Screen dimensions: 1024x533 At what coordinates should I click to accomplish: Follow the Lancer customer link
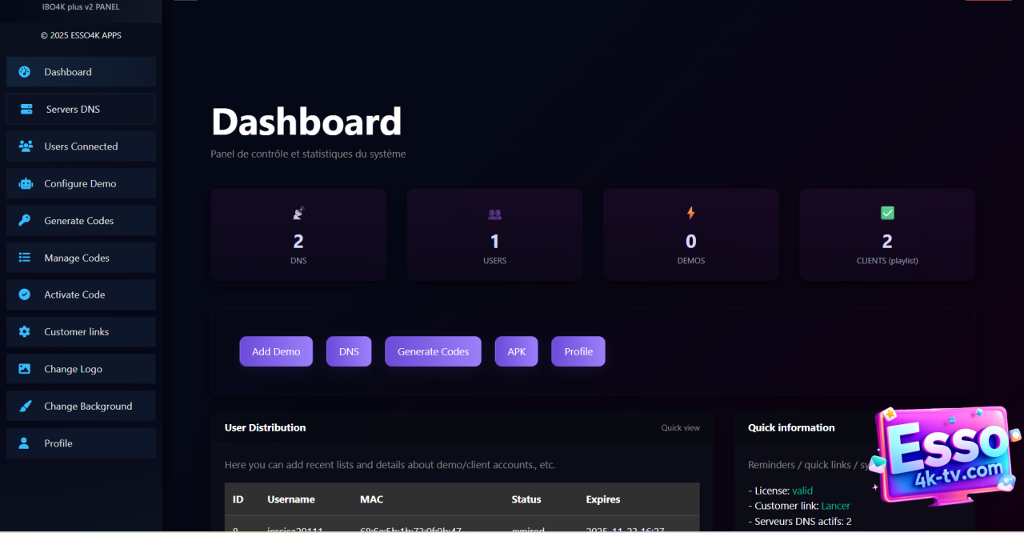point(835,506)
